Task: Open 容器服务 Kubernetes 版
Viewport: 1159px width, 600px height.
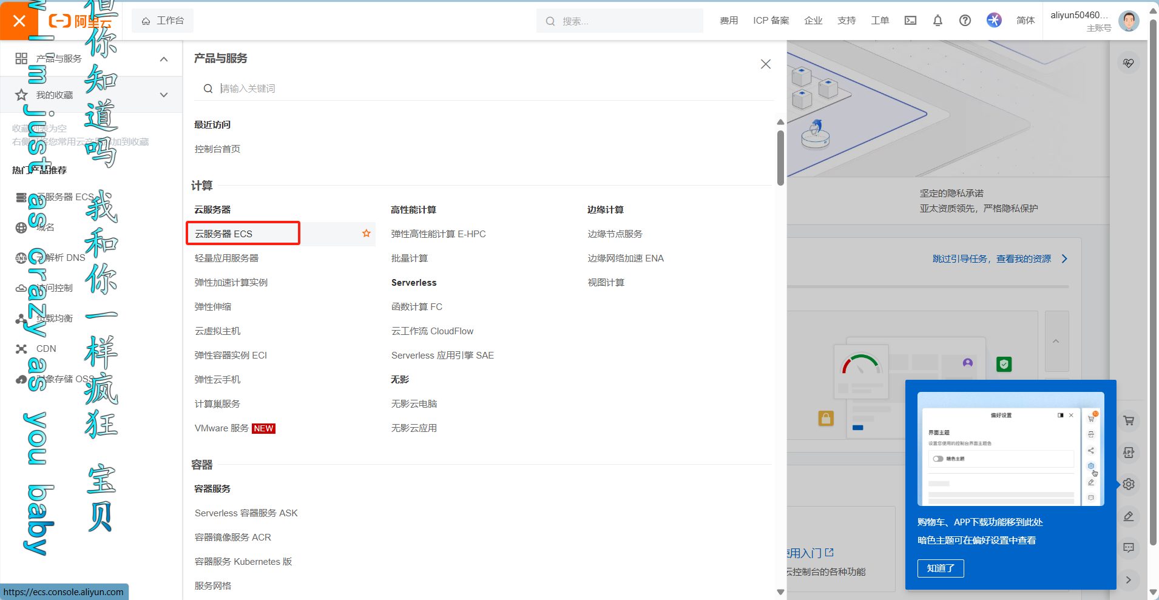Action: [x=243, y=562]
